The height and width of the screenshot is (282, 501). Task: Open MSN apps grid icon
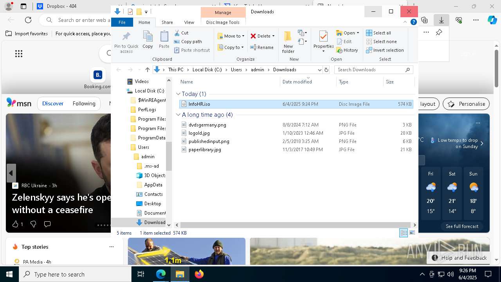point(19,54)
